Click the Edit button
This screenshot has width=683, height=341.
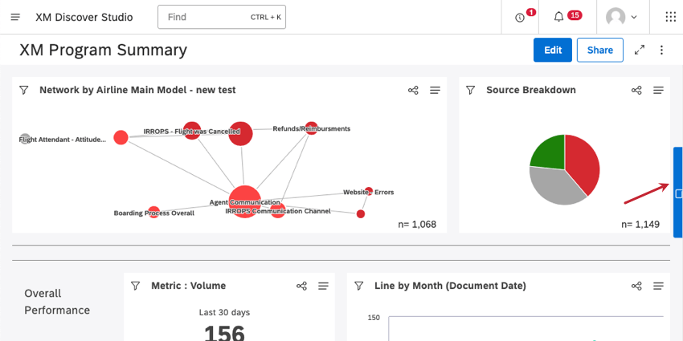coord(553,50)
